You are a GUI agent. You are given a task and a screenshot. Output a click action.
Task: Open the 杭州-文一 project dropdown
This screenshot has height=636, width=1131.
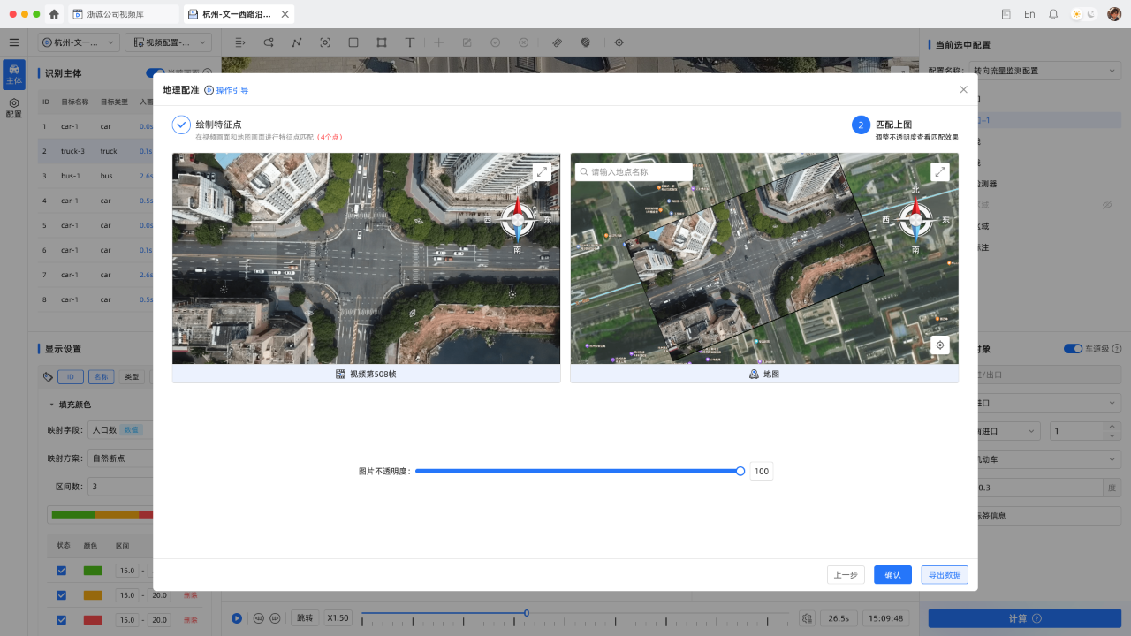[x=80, y=42]
